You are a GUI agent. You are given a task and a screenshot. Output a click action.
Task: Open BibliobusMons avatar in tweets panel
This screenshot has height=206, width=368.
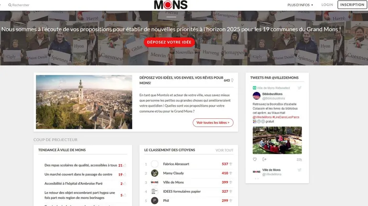coord(257,96)
